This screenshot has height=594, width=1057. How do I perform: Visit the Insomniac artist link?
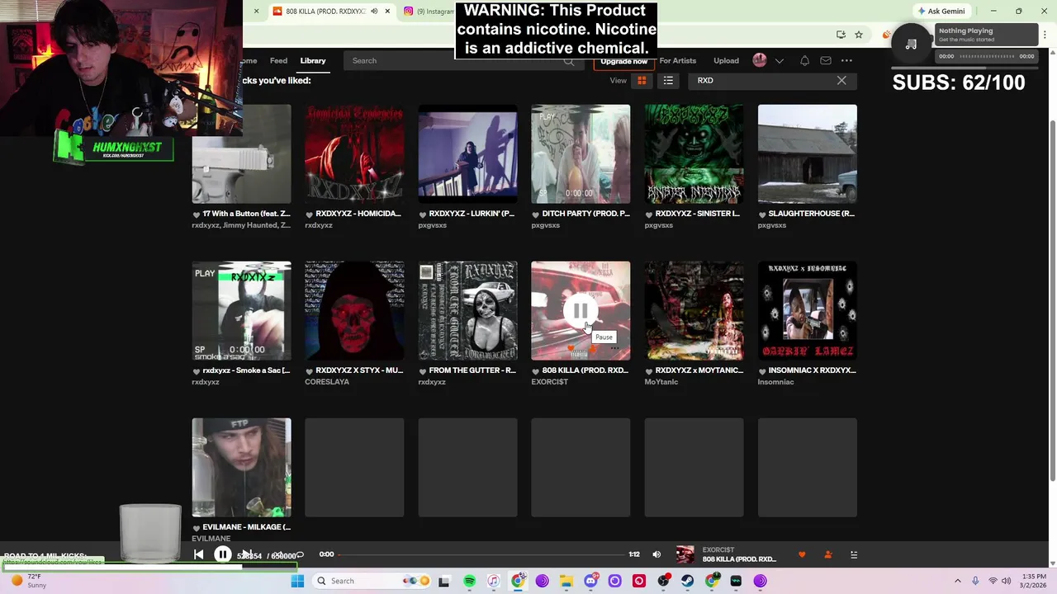pos(775,382)
